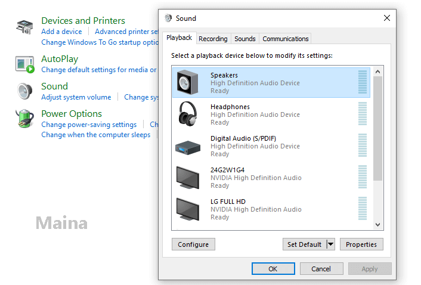This screenshot has width=421, height=285.
Task: Select the Headphones device name text
Action: [230, 107]
